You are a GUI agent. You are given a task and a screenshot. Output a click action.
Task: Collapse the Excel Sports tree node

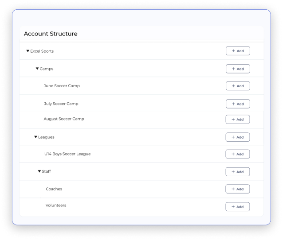(28, 51)
